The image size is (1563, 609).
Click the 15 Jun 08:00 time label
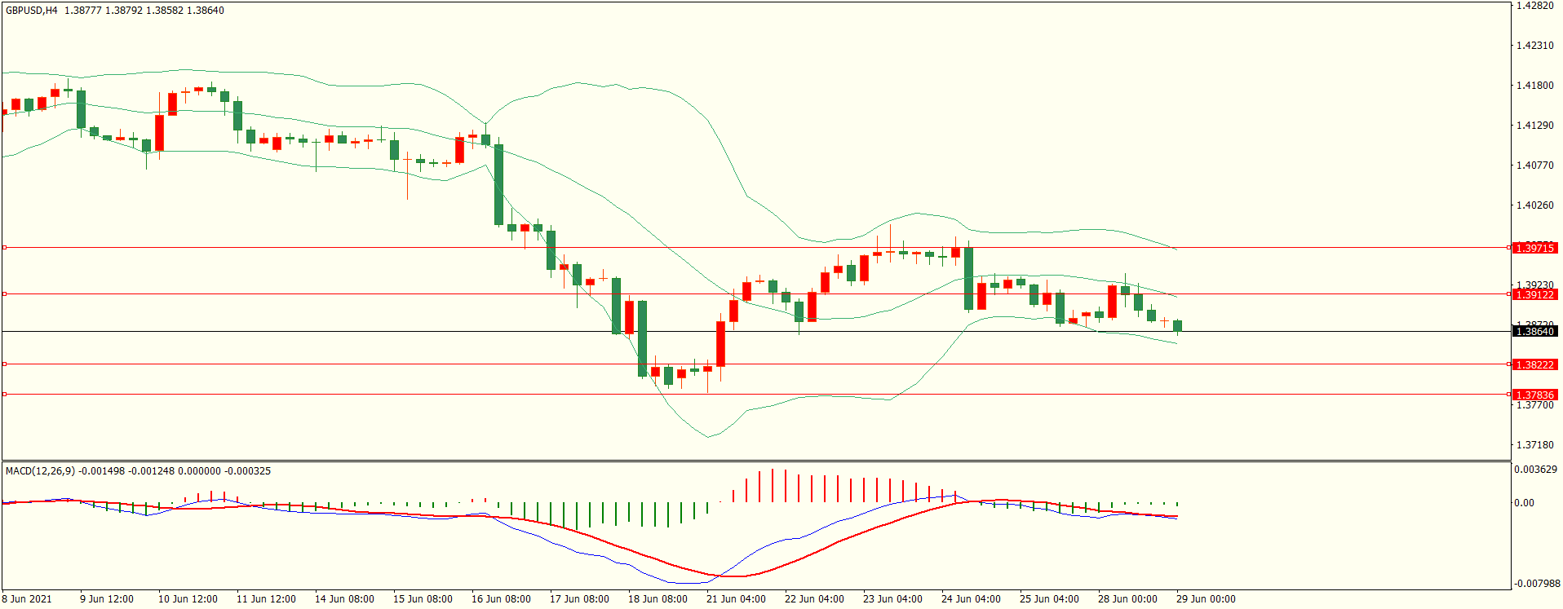423,599
